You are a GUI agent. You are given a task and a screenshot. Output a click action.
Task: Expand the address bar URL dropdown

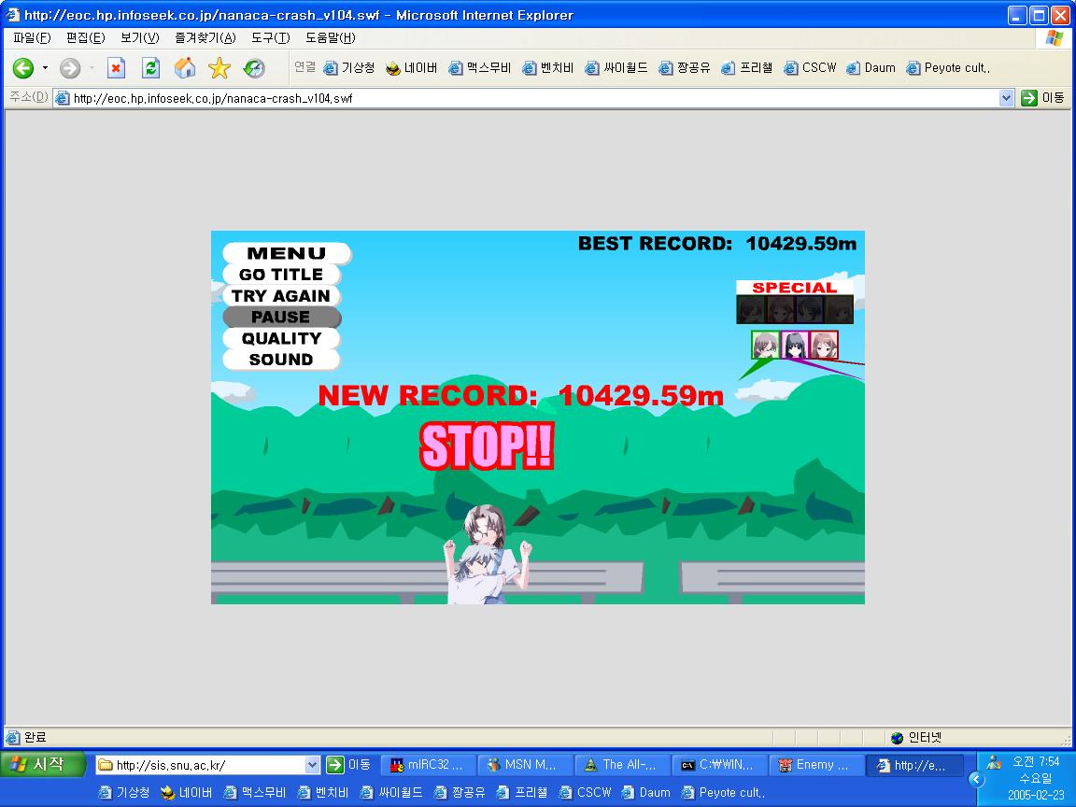pyautogui.click(x=1006, y=98)
